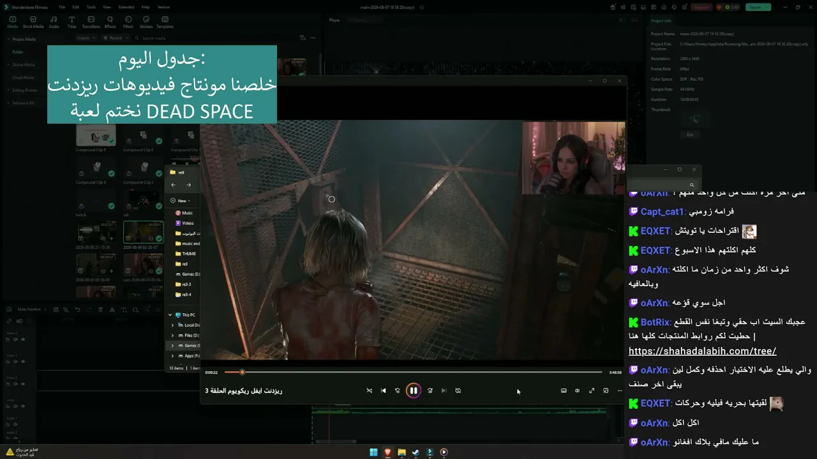This screenshot has width=817, height=459.
Task: Expand the Local Disk tree node
Action: (172, 325)
